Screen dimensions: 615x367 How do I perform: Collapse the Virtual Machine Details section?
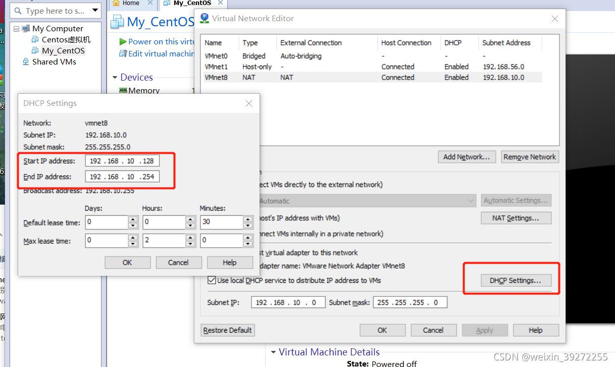(273, 352)
